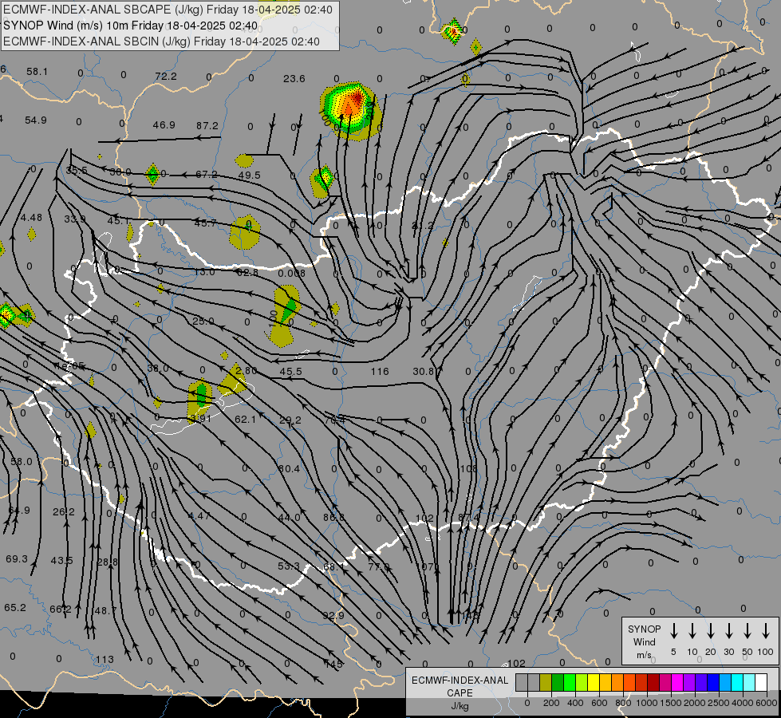Pick the white swatch before 6000
Viewport: 781px width, 718px height.
pyautogui.click(x=760, y=683)
